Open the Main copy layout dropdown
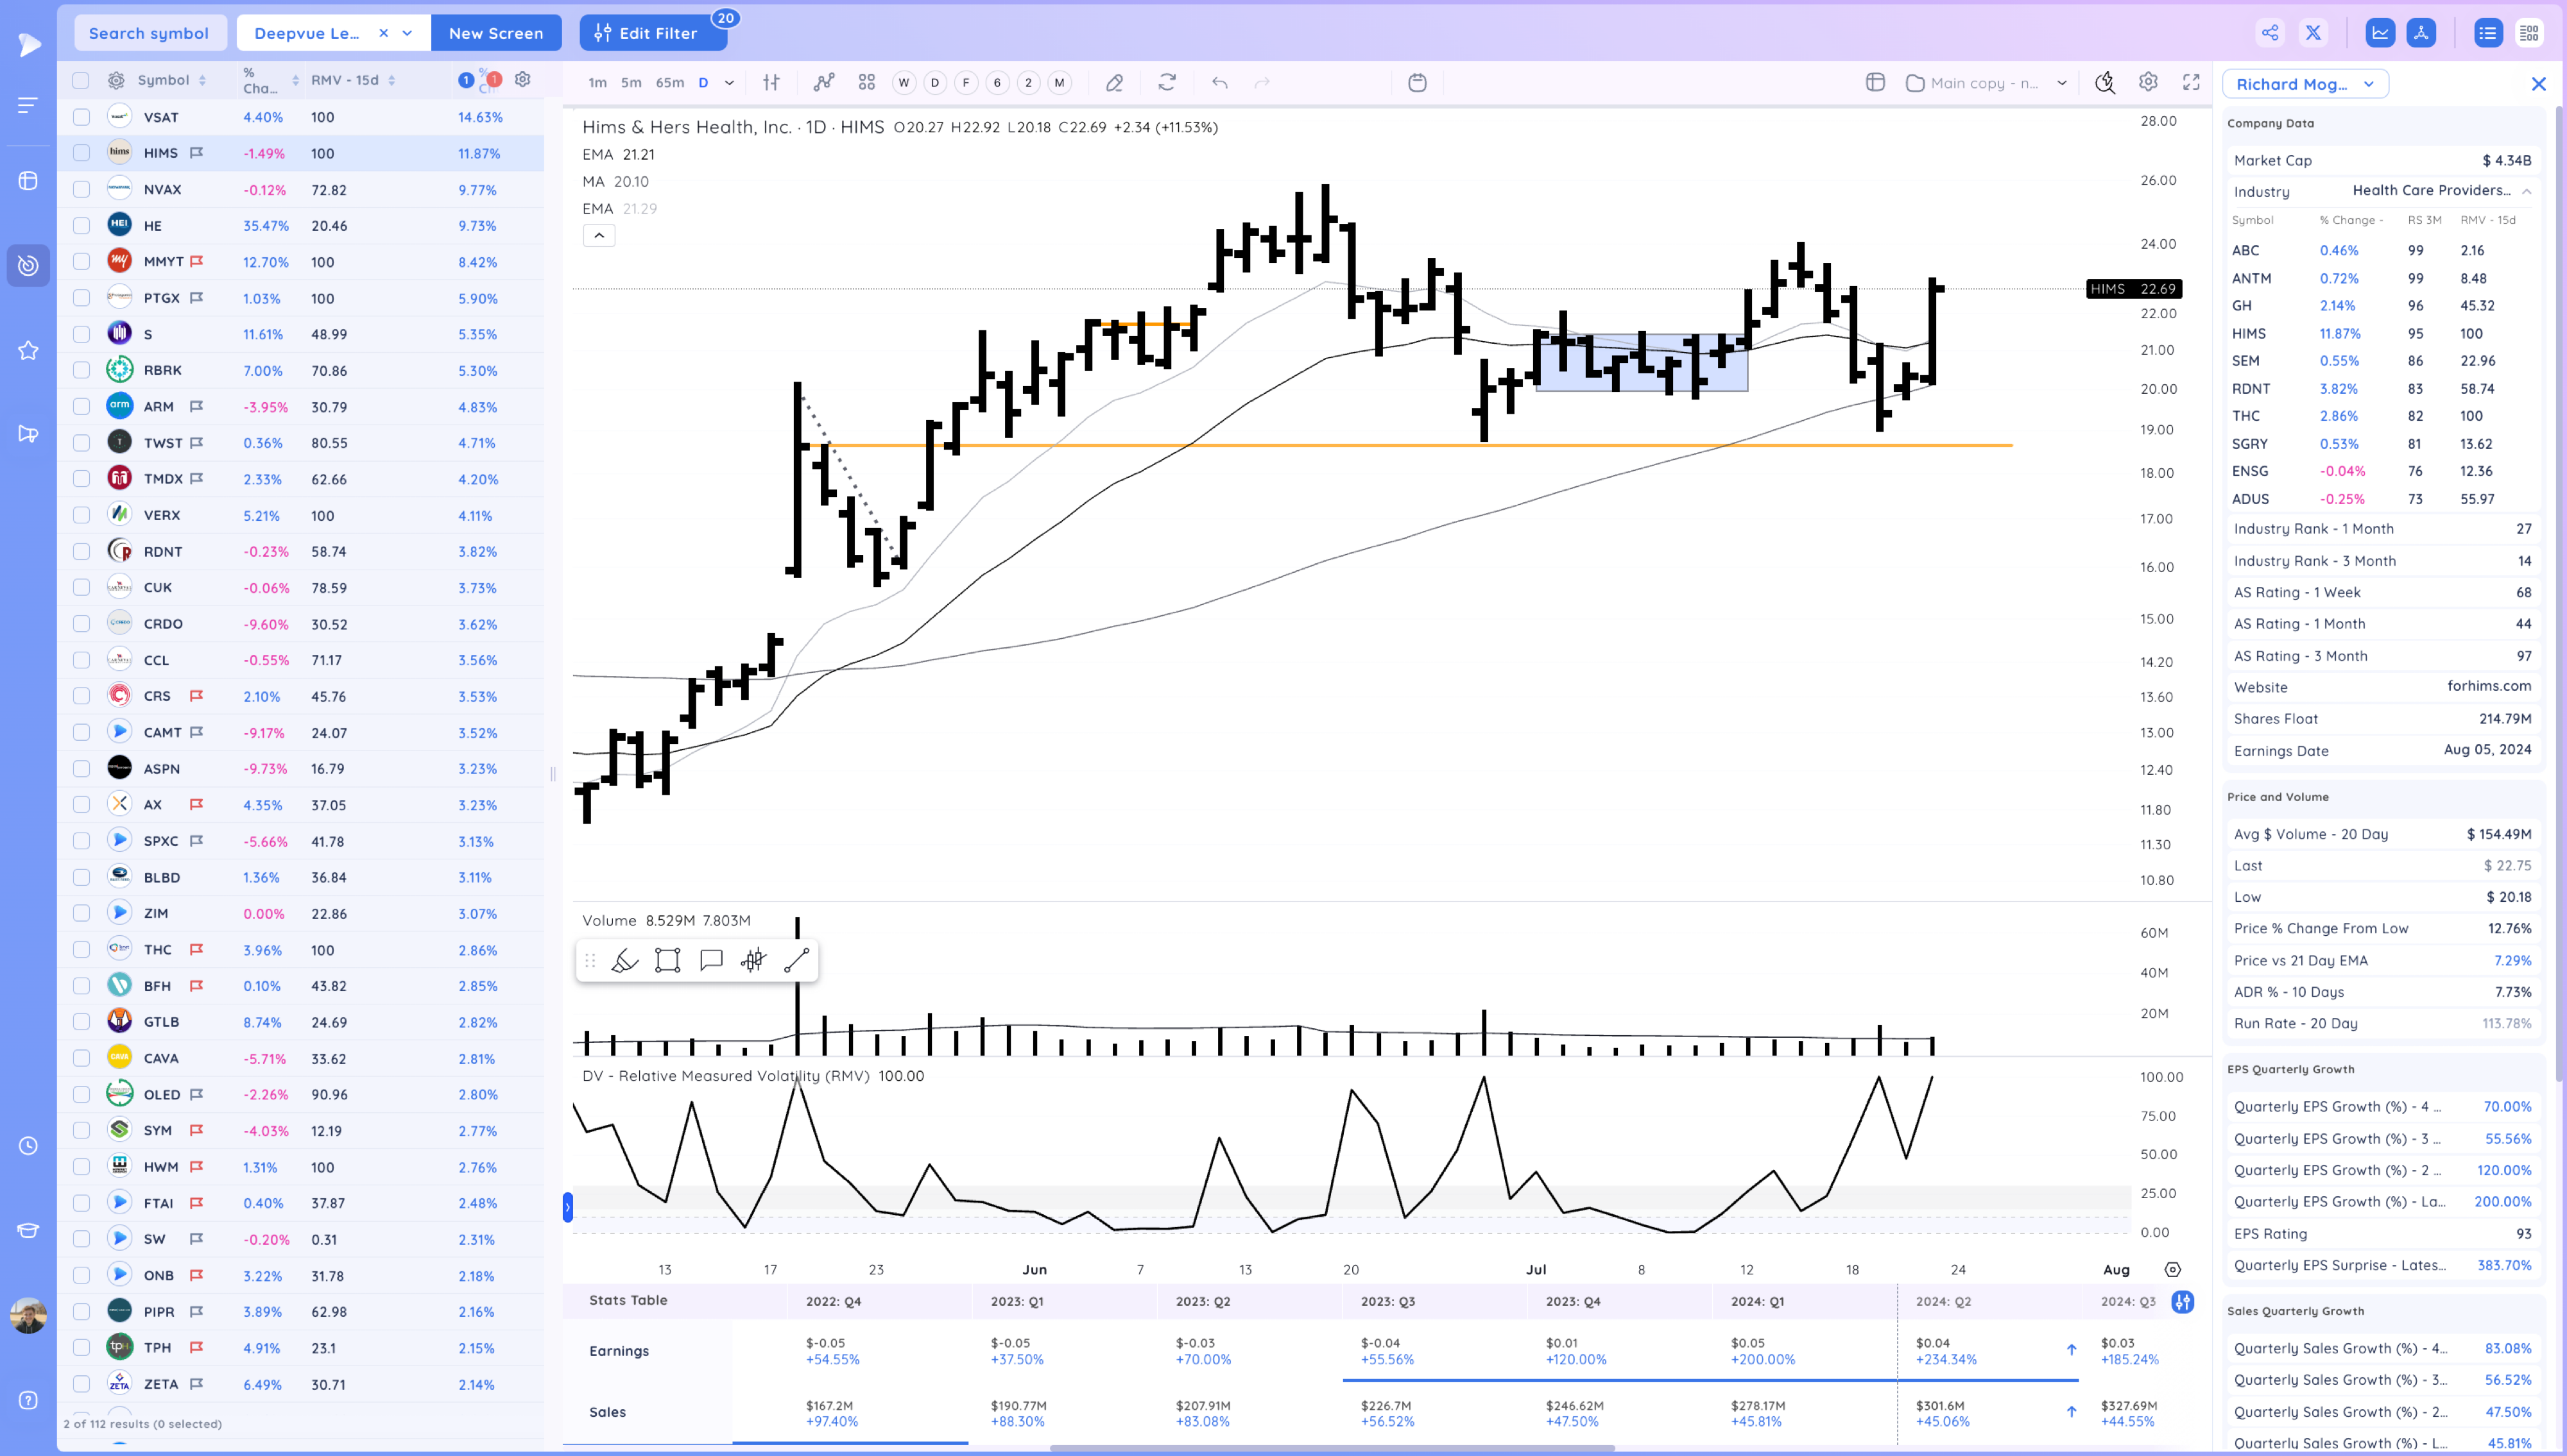This screenshot has width=2567, height=1456. click(x=1987, y=83)
